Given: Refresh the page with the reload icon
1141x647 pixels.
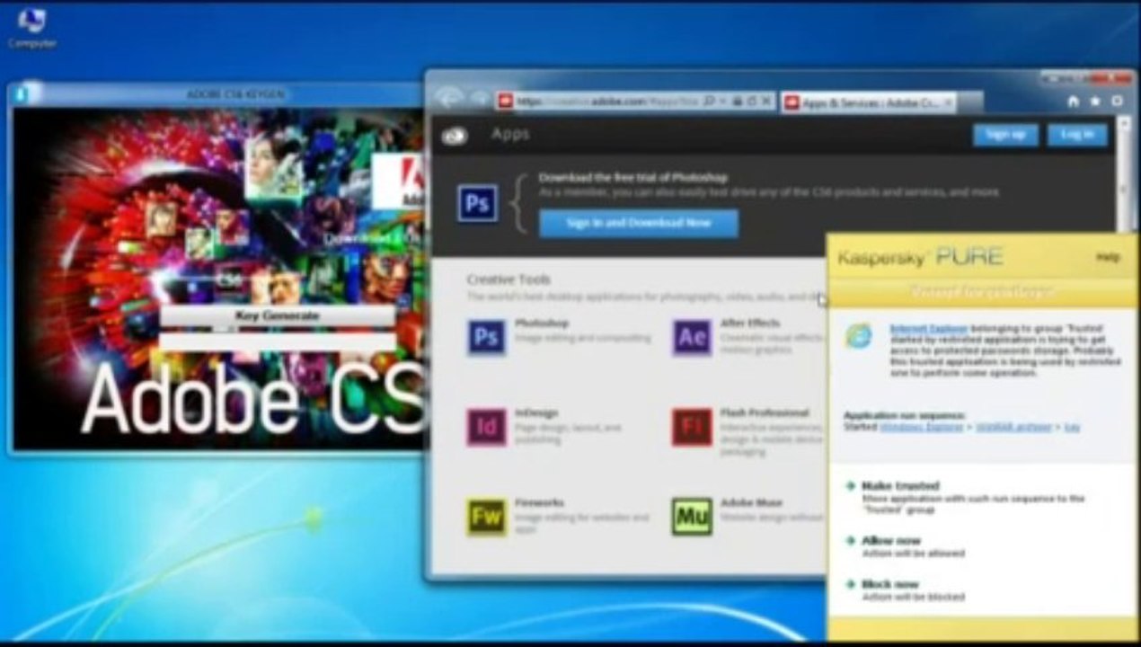Looking at the screenshot, I should point(751,102).
